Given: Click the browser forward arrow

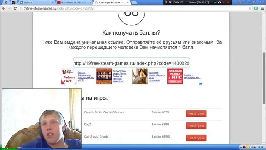Looking at the screenshot, I should [9, 8].
